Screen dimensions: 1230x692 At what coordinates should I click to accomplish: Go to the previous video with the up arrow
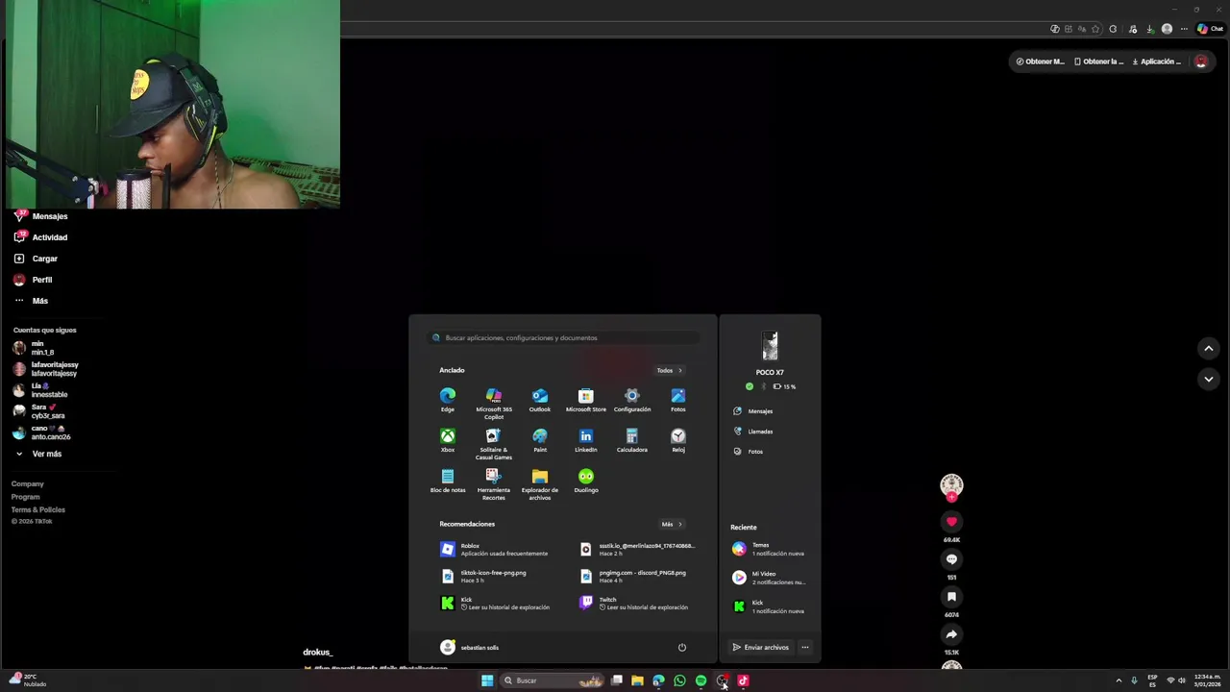1209,348
